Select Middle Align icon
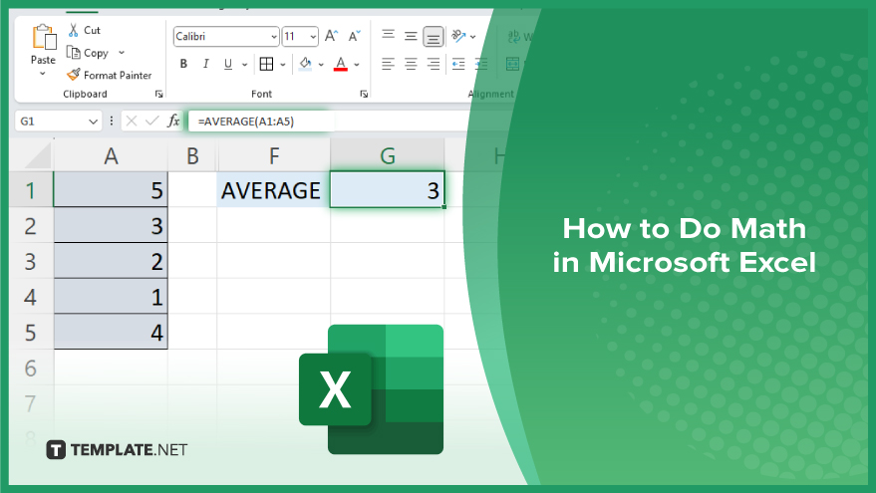This screenshot has height=493, width=876. pyautogui.click(x=411, y=36)
